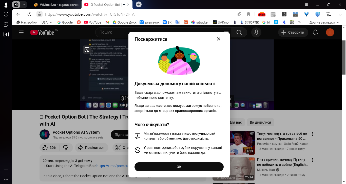Mute the Pocket Option Bot tab audio

pos(124,5)
